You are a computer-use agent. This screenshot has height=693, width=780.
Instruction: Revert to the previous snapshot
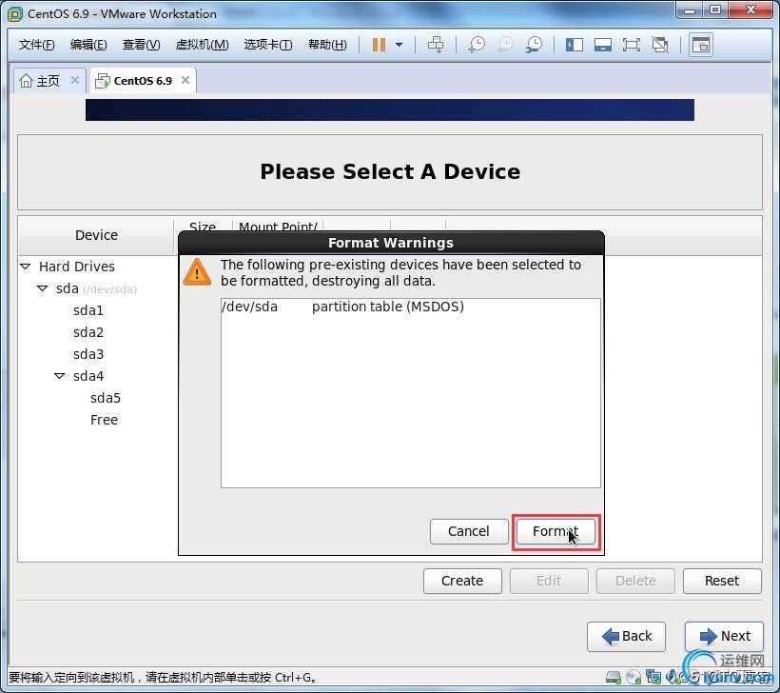[x=505, y=45]
